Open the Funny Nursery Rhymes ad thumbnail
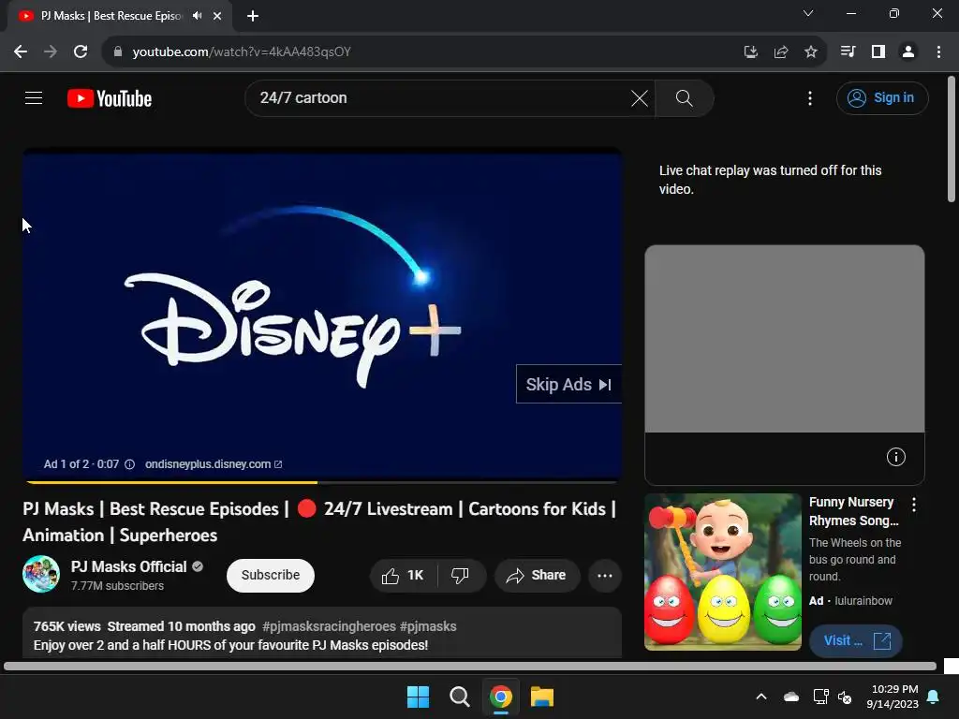959x719 pixels. click(723, 572)
